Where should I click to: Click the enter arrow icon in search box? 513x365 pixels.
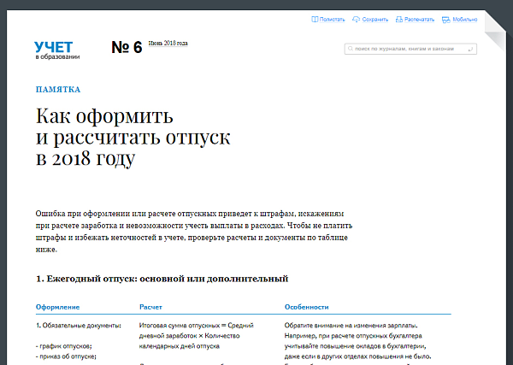pos(470,49)
